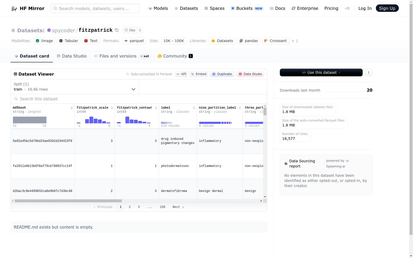This screenshot has width=413, height=258.
Task: Open the Spaces menu item
Action: (x=214, y=8)
